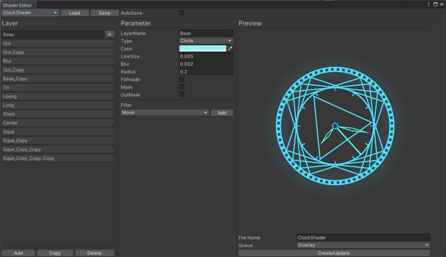Click the move-layer-down arrow icon beside Base
Viewport: 446px width, 257px height.
coord(109,34)
